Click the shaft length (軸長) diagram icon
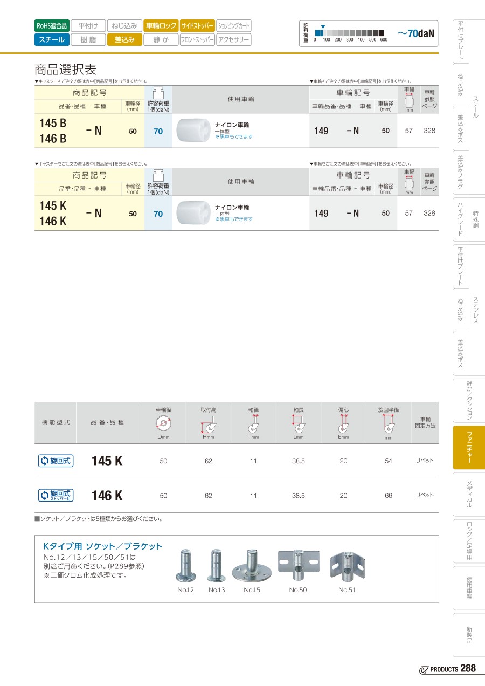The width and height of the screenshot is (485, 686). (299, 423)
